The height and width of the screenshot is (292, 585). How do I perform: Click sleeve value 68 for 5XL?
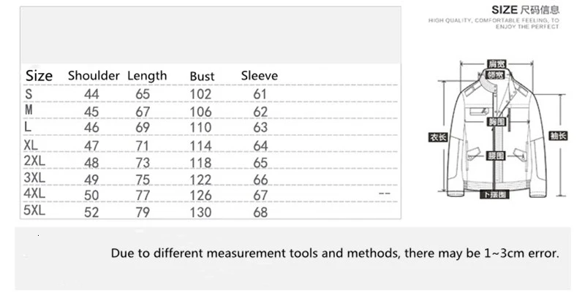[260, 212]
